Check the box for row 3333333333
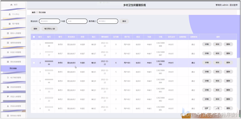 pos(34,90)
